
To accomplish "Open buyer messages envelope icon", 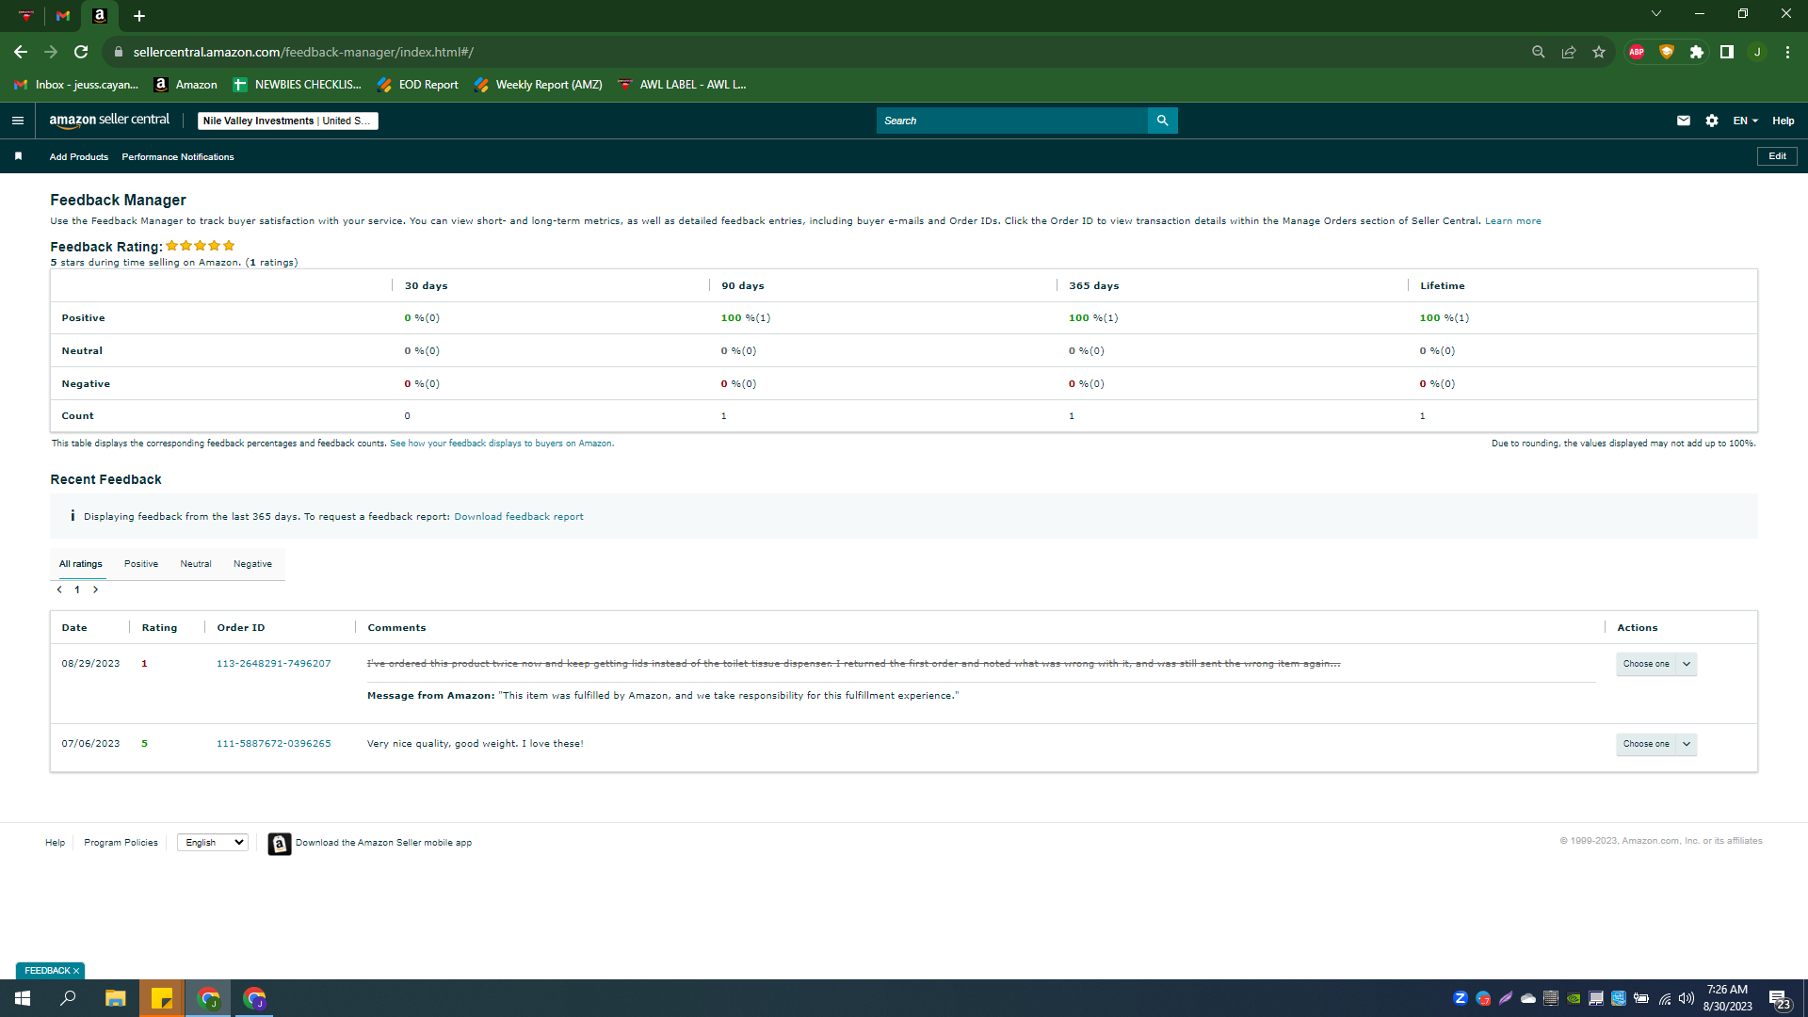I will pos(1684,121).
